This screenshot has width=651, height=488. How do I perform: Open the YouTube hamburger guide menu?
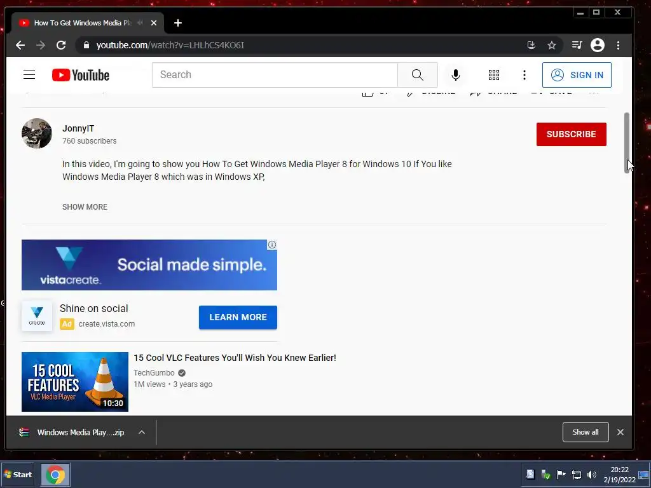pos(29,75)
